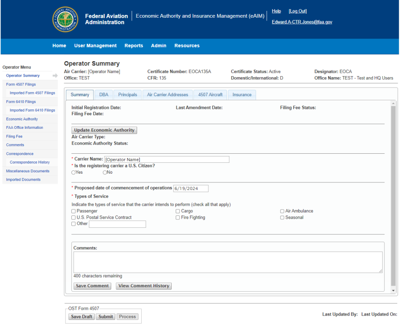Click View Comment History button
Viewport: 400px width, 327px height.
144,286
